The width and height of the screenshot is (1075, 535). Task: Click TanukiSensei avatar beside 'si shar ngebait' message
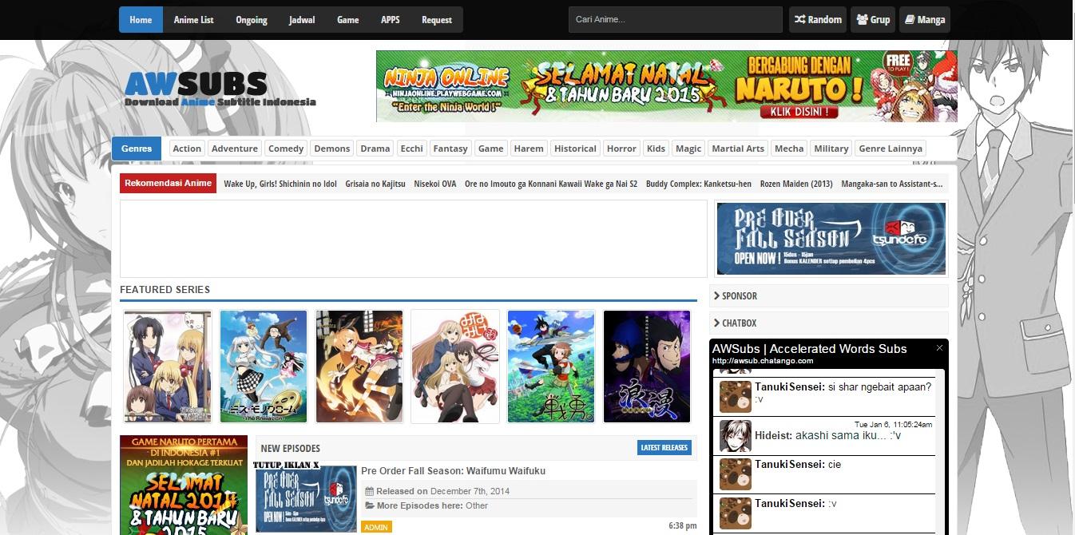[x=735, y=397]
